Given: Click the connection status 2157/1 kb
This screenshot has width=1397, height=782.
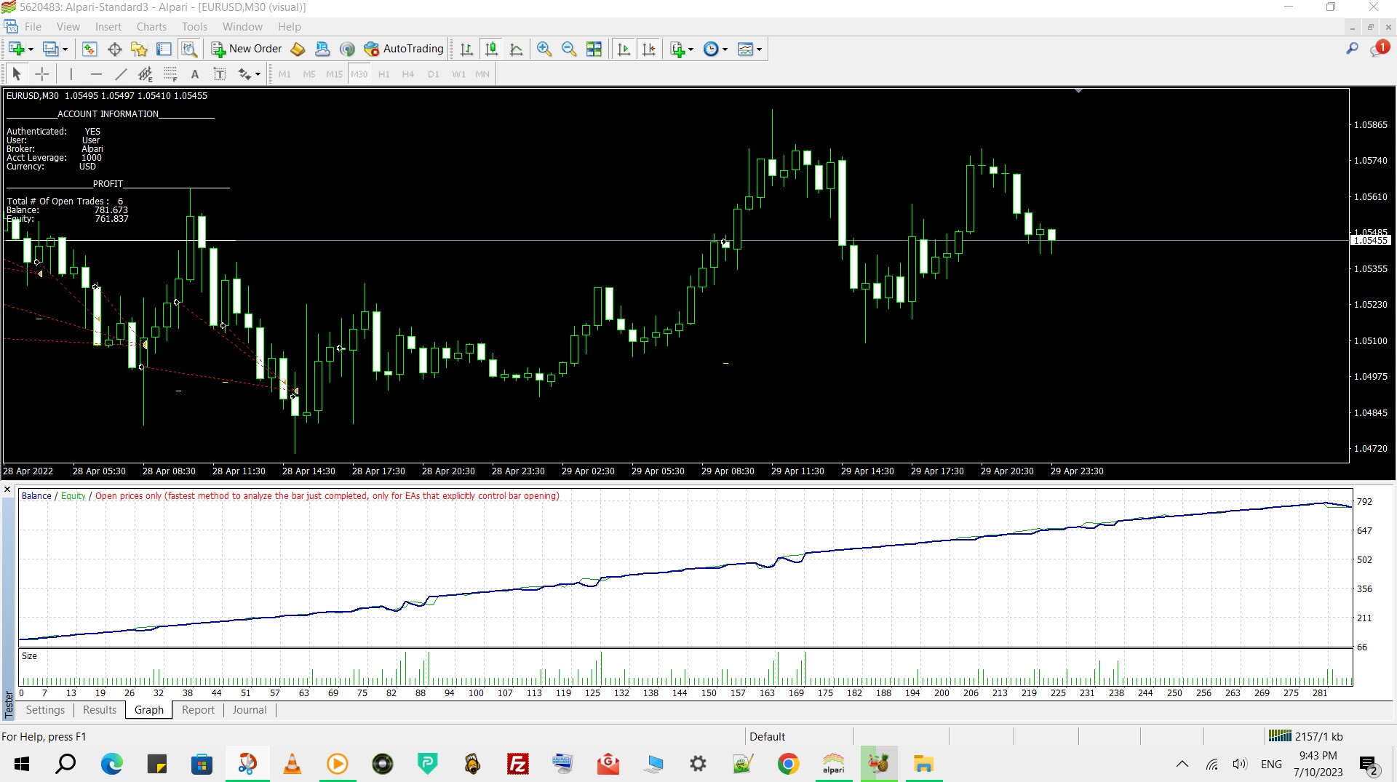Looking at the screenshot, I should click(x=1306, y=736).
